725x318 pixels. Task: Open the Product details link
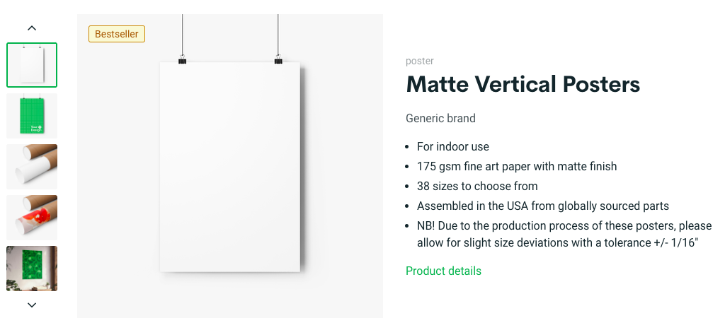(443, 271)
